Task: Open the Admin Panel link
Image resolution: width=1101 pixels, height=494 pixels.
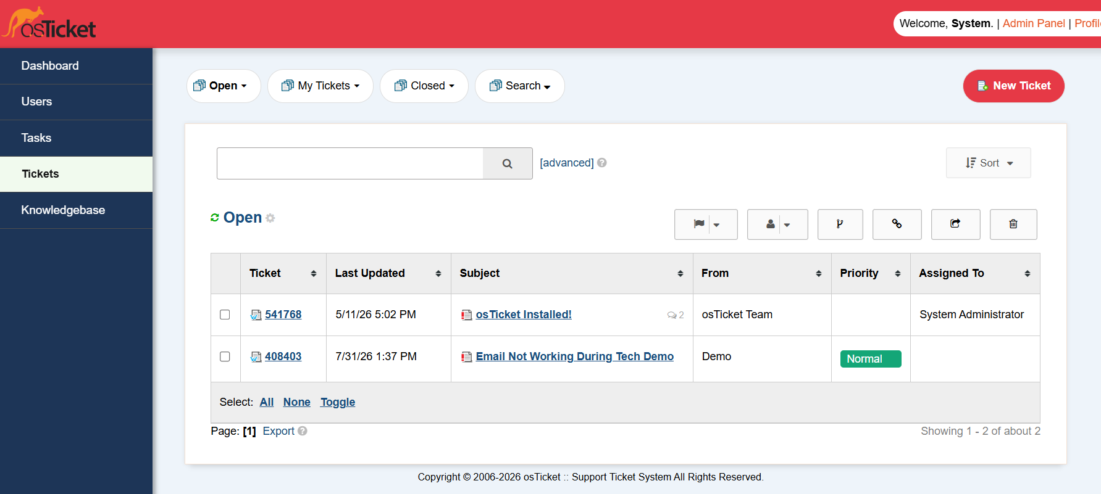Action: point(1034,23)
